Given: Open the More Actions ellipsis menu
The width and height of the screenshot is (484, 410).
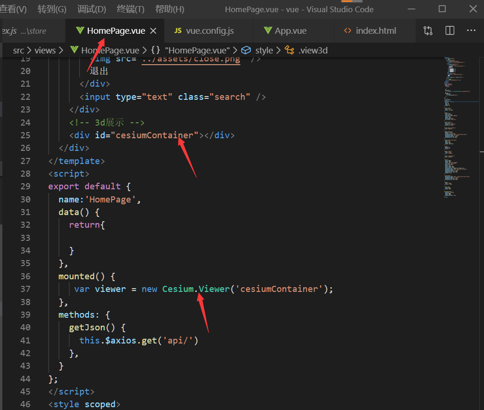Looking at the screenshot, I should coord(471,30).
